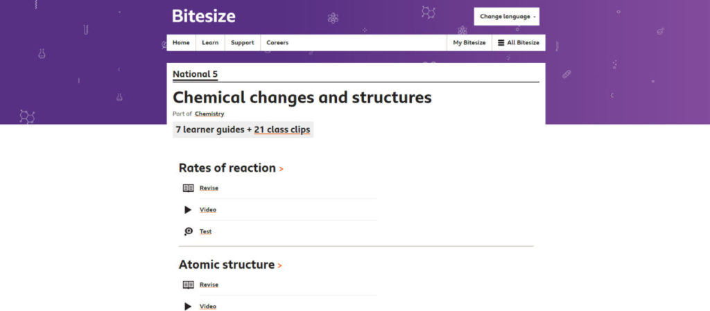The image size is (710, 311).
Task: Open My Bitesize in the navigation bar
Action: [x=469, y=43]
